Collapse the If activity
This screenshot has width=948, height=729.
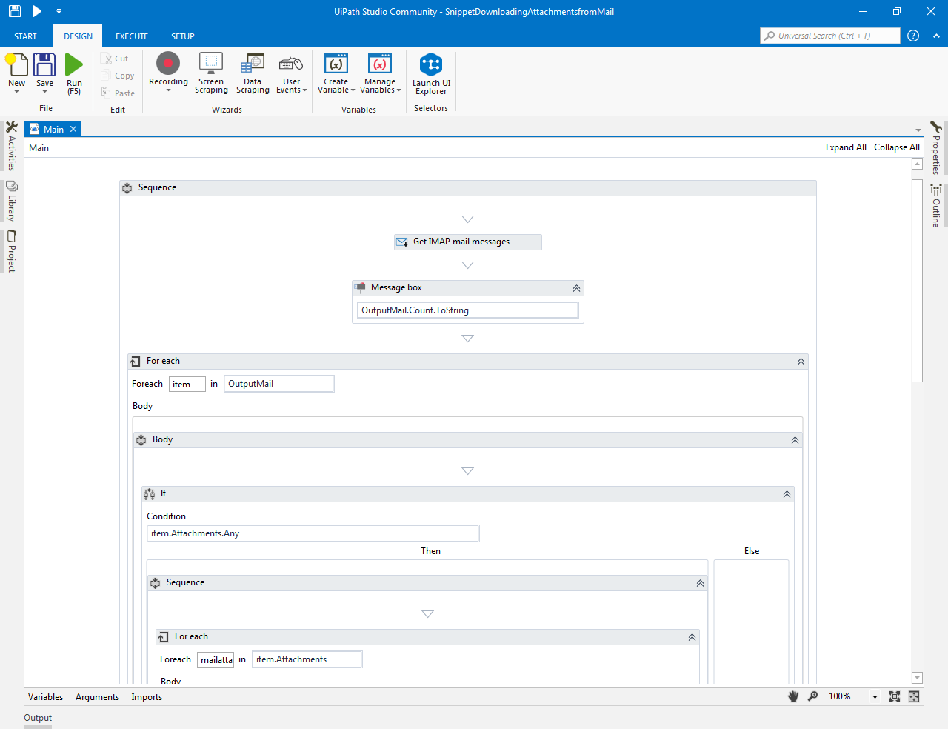pos(787,494)
